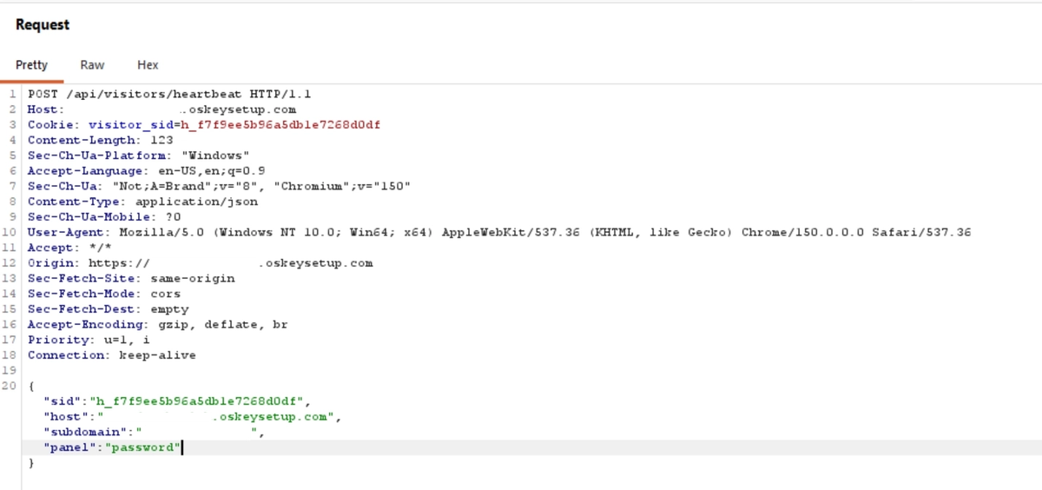The image size is (1042, 490).
Task: Switch to the Raw tab
Action: [92, 65]
